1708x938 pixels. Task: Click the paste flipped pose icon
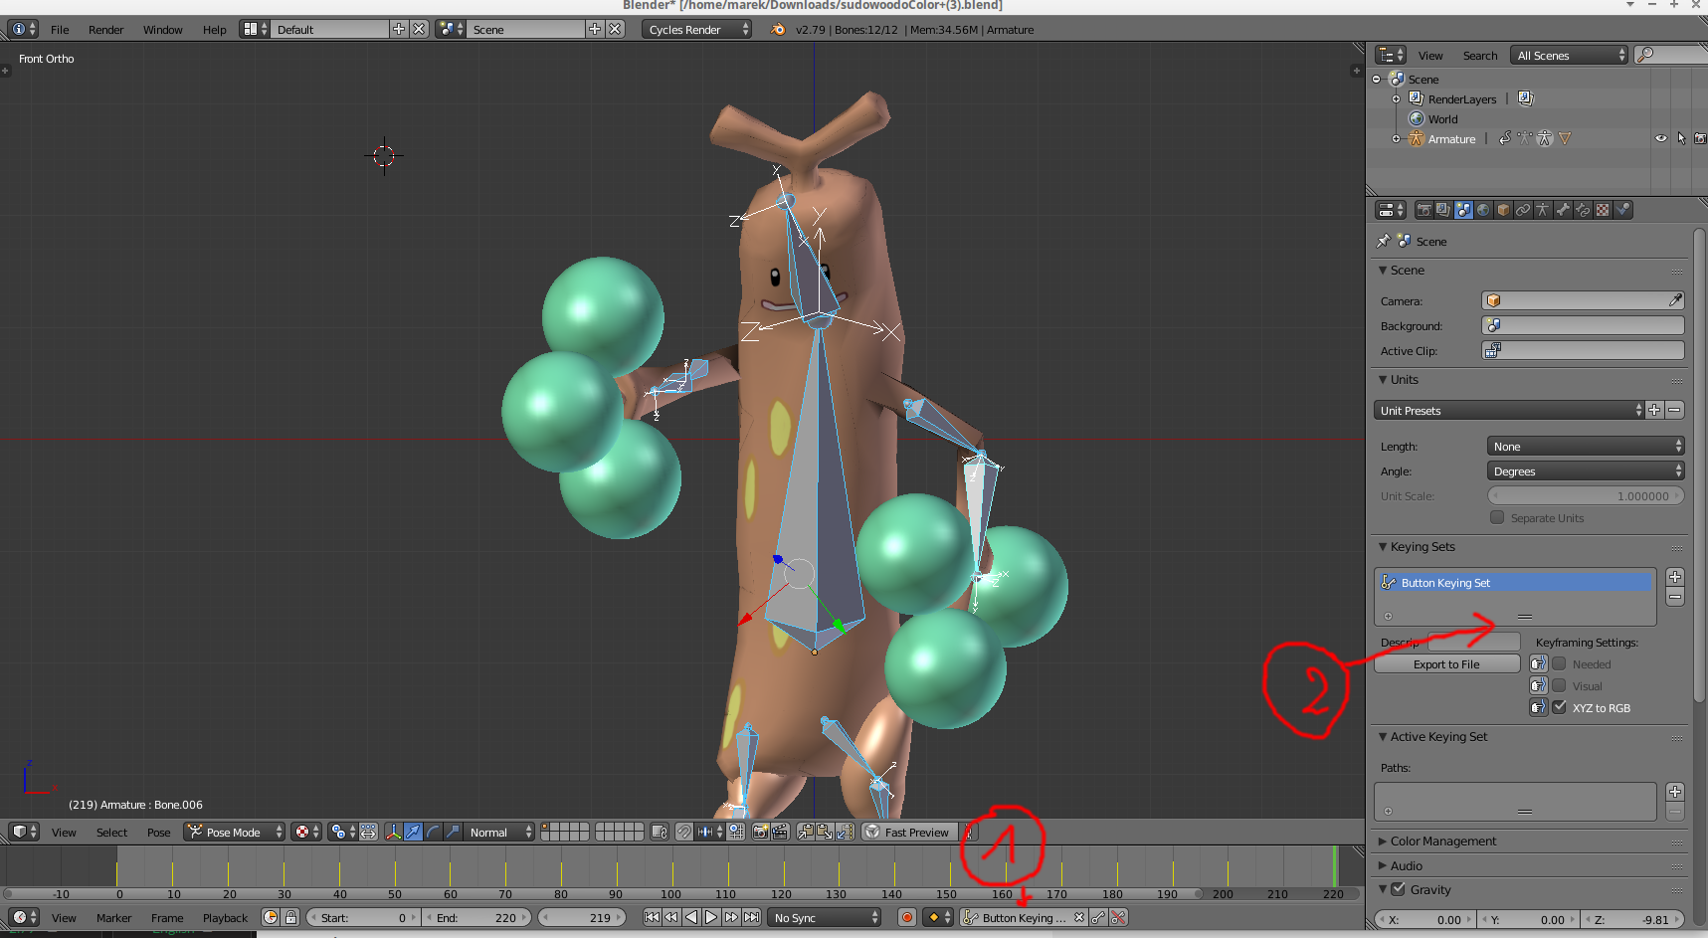click(845, 832)
